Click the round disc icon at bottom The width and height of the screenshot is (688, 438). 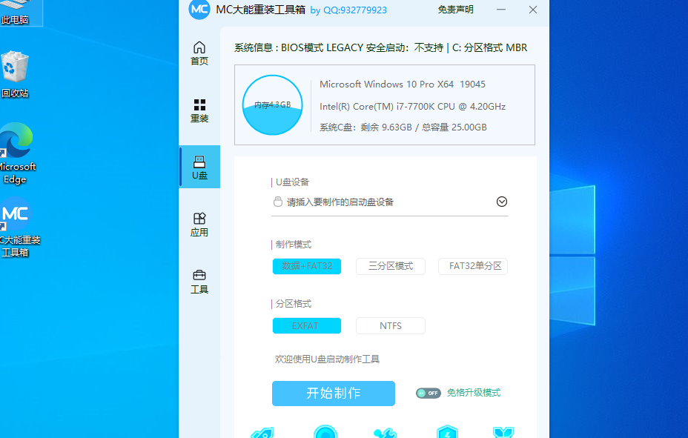click(x=325, y=431)
